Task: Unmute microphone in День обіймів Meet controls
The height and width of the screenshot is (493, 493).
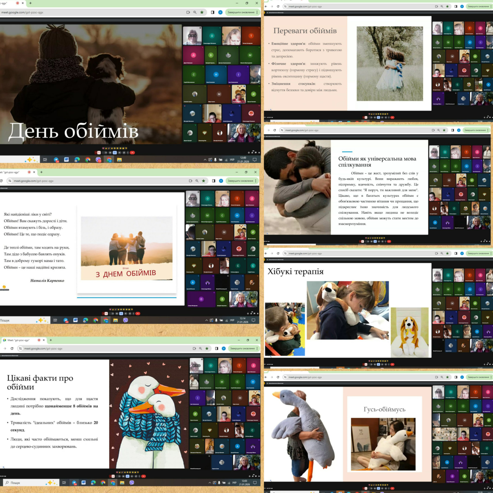Action: [x=98, y=152]
